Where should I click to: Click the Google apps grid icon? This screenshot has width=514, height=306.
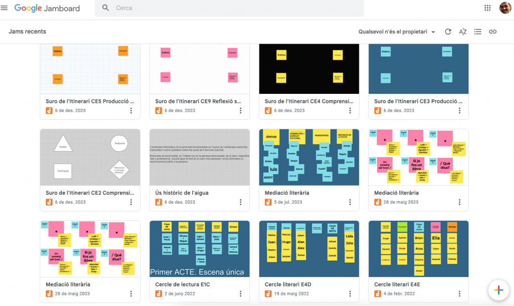[487, 8]
